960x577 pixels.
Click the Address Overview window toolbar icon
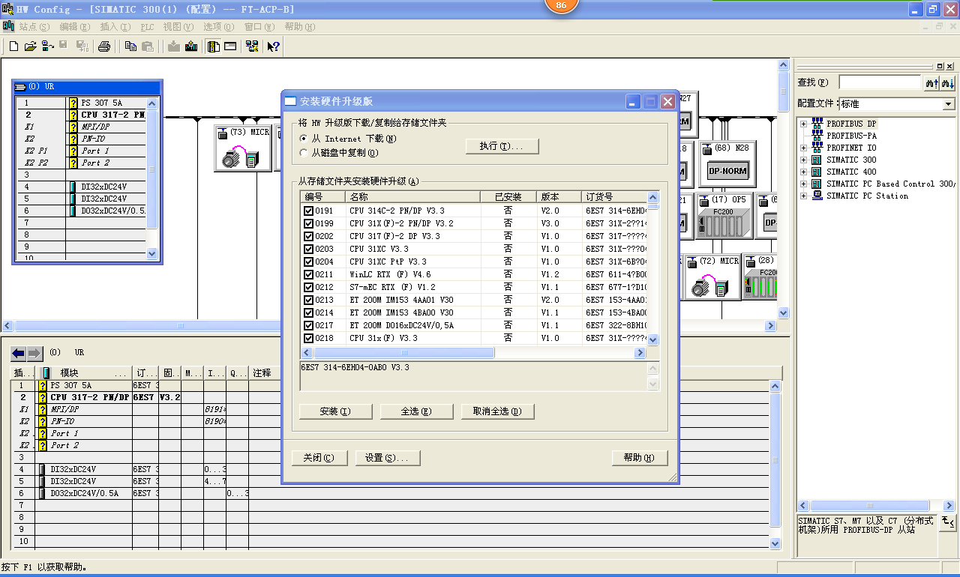(x=230, y=46)
